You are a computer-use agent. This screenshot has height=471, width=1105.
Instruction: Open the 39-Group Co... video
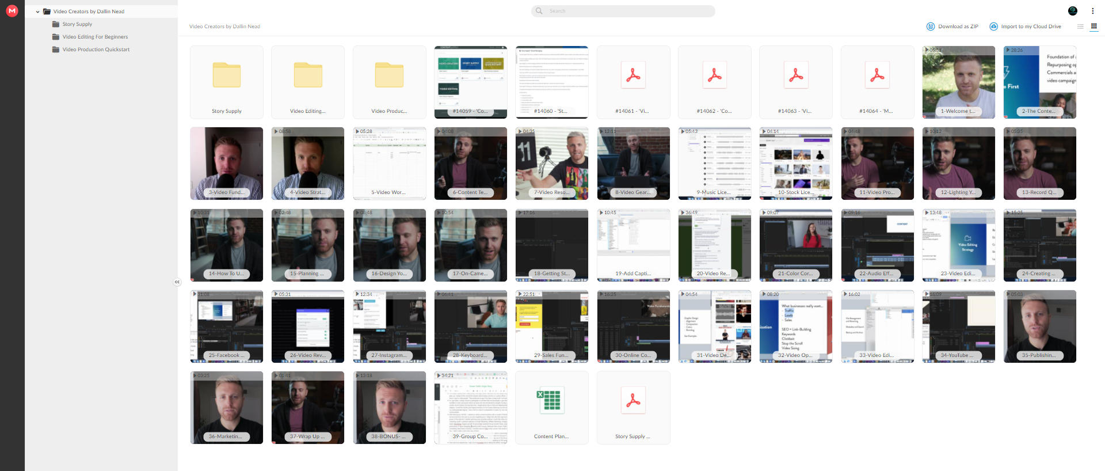pos(471,408)
